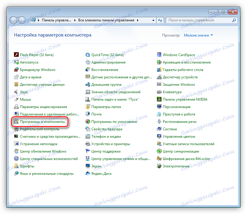Open Счетчики и средства производител... link
This screenshot has height=214, width=247.
(x=50, y=136)
